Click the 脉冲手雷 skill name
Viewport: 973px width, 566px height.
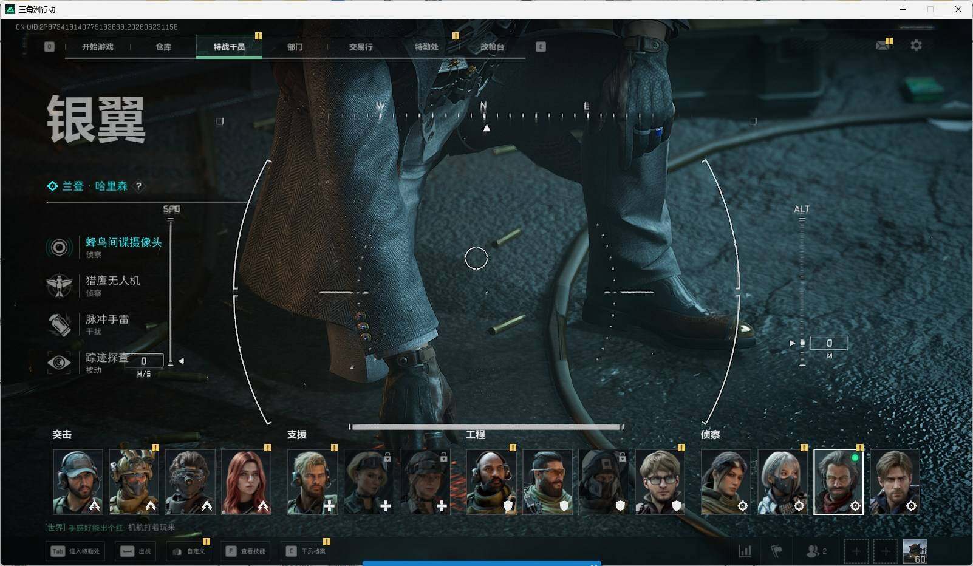[x=108, y=319]
